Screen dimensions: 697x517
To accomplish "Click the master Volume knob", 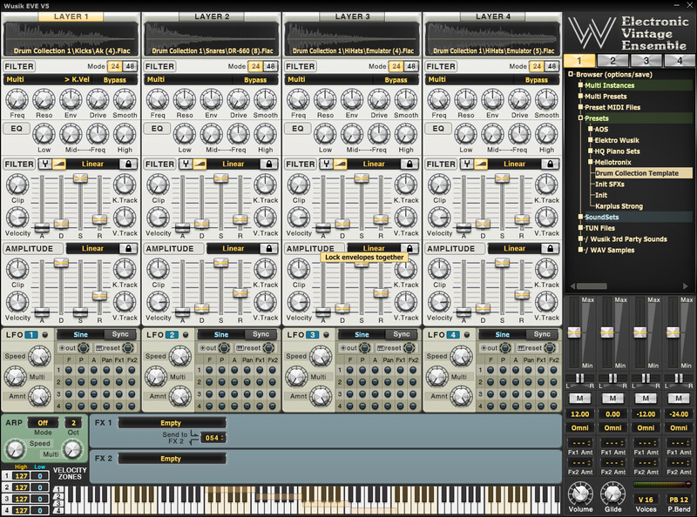I will click(580, 493).
